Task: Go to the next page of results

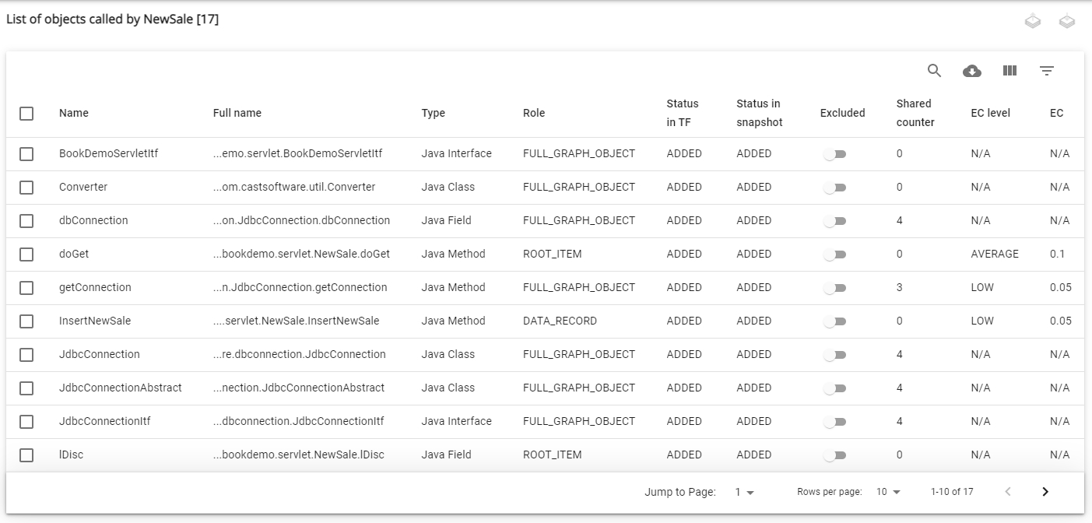Action: point(1045,492)
